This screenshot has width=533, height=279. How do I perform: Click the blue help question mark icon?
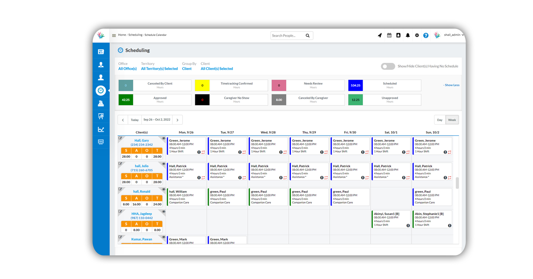click(x=426, y=36)
